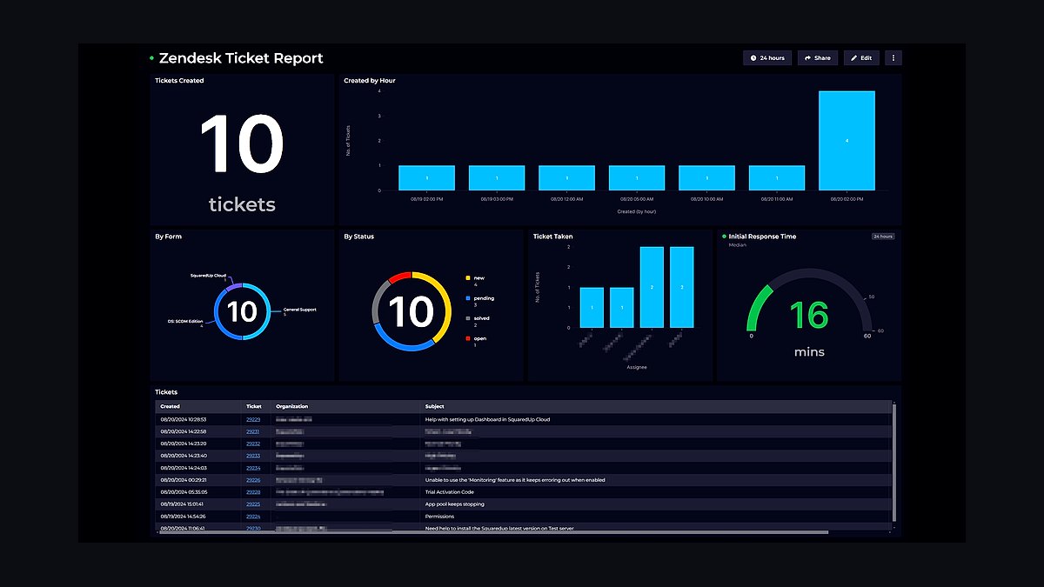Click the Share button
Viewport: 1044px width, 587px height.
pyautogui.click(x=817, y=58)
